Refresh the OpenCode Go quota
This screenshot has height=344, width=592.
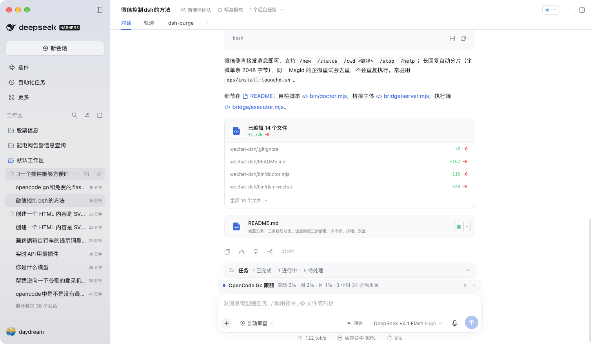(x=465, y=286)
